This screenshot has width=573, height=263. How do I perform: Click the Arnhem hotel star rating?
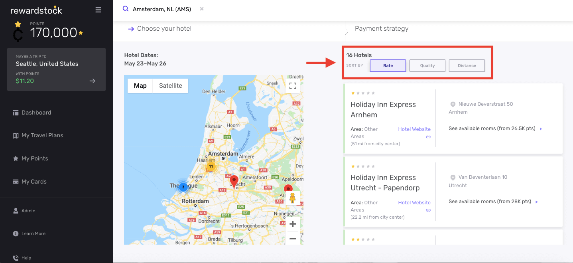[x=363, y=93]
